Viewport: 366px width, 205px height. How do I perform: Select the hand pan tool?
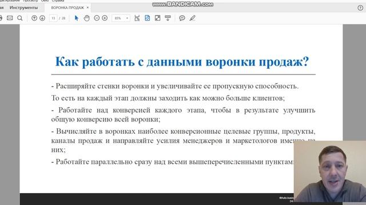tap(86, 18)
